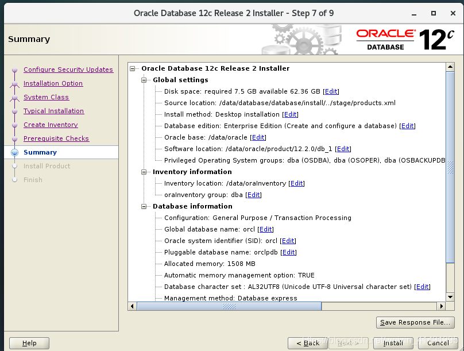Select the Configuration General Purpose row

[x=258, y=218]
